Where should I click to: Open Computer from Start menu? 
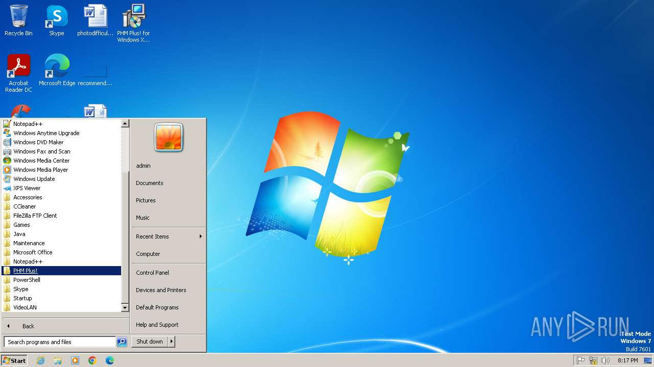pyautogui.click(x=169, y=254)
